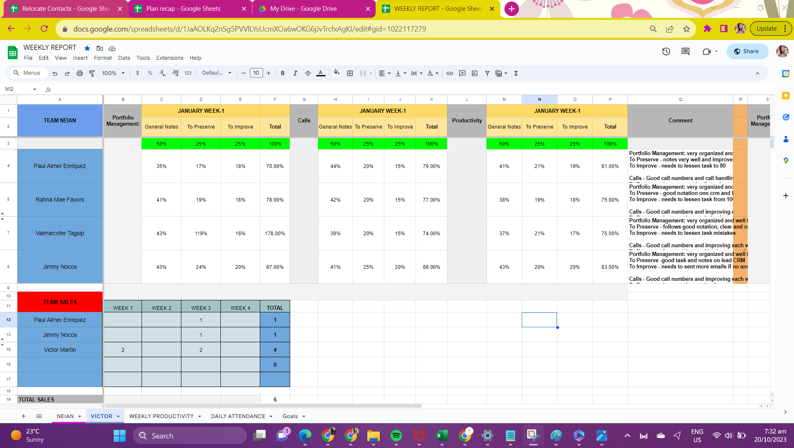Toggle the paint format tool
794x448 pixels.
tap(92, 73)
